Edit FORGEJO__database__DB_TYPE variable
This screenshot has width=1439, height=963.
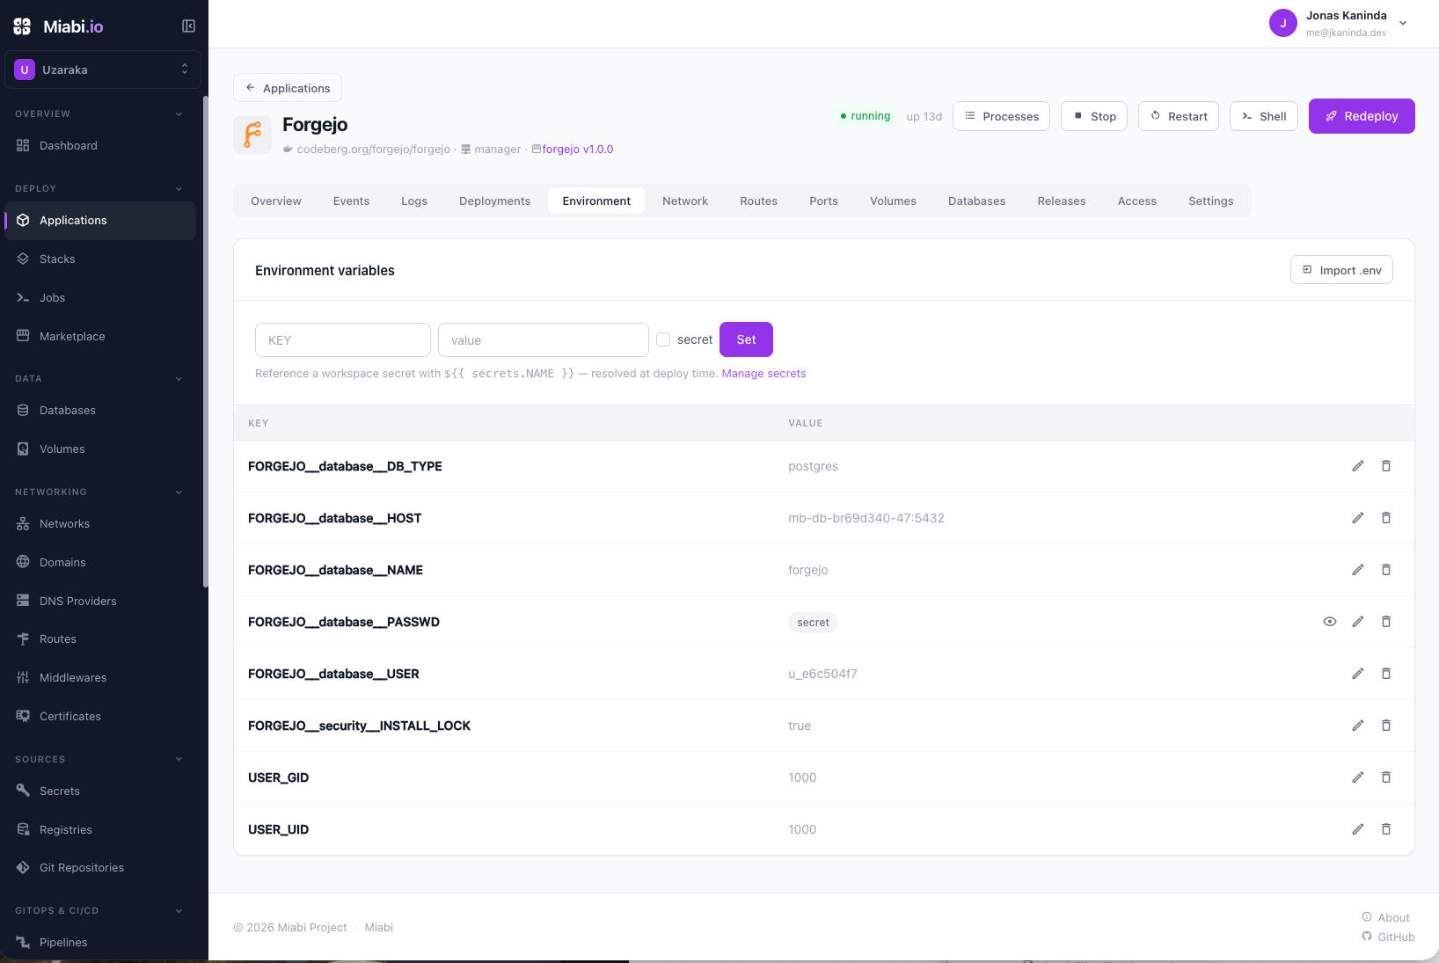[1358, 466]
